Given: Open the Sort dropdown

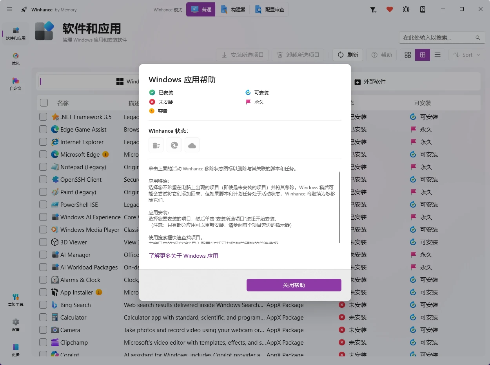Looking at the screenshot, I should (x=466, y=55).
